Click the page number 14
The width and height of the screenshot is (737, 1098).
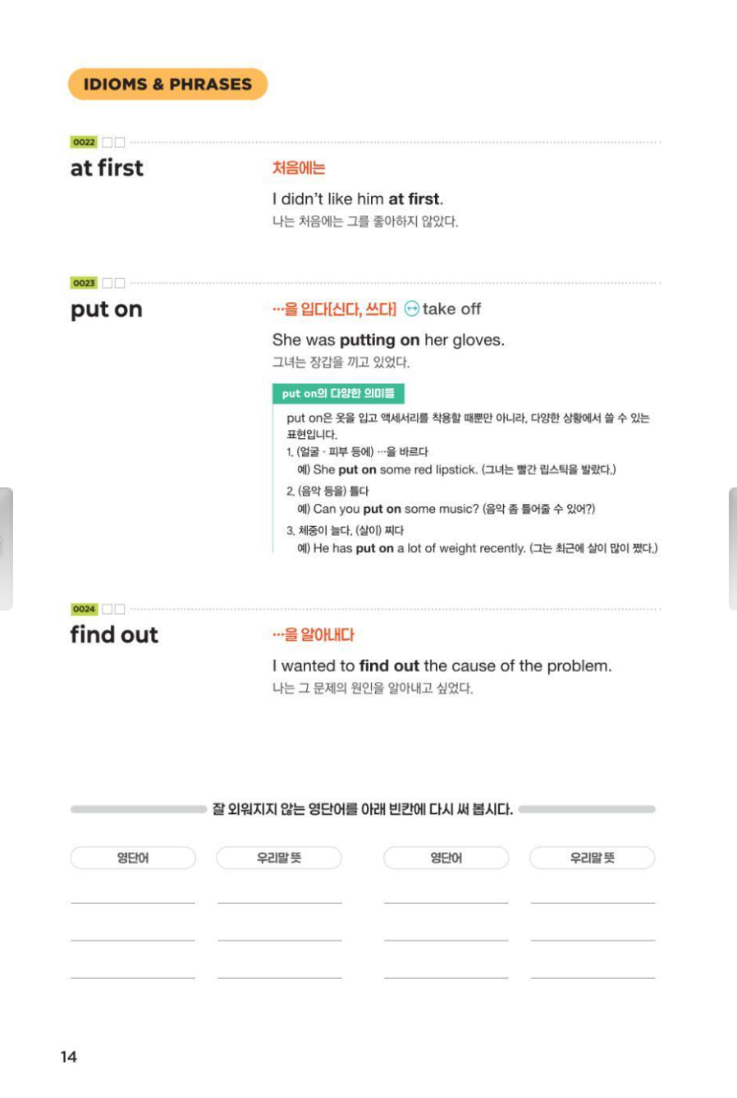(69, 1057)
